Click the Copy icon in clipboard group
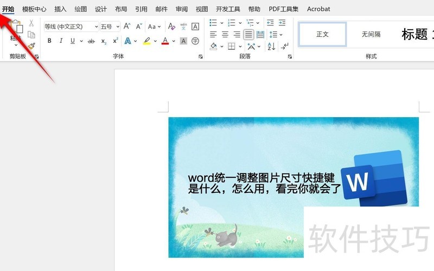 [x=31, y=35]
